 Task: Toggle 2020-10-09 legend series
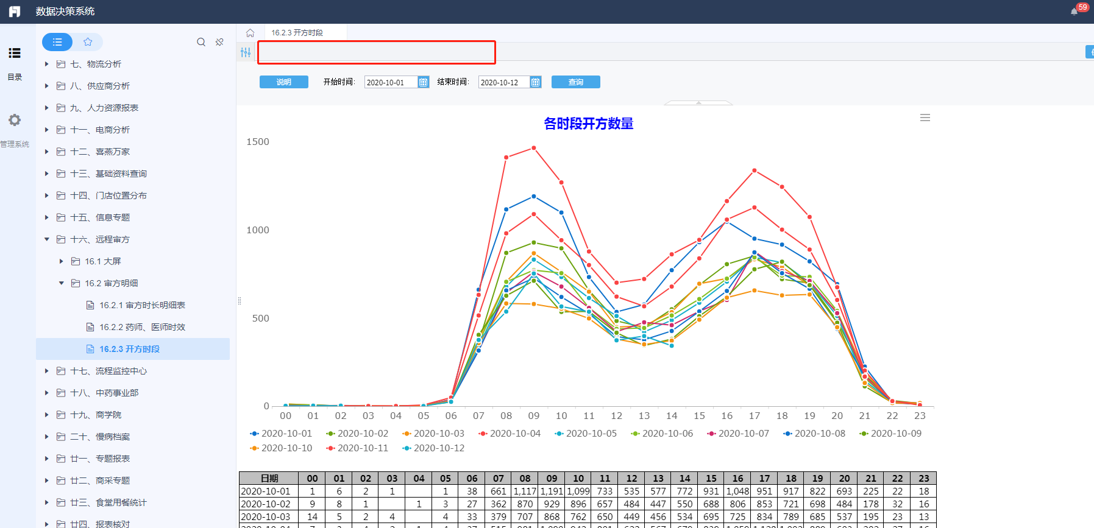pos(890,434)
